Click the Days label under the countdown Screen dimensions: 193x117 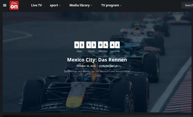pos(79,51)
